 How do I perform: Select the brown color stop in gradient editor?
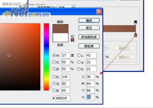tap(135, 35)
